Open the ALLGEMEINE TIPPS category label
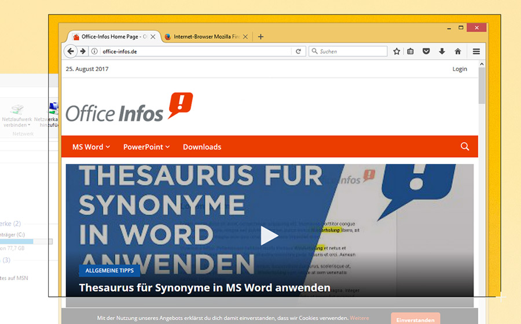 click(109, 271)
